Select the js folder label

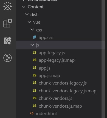(37, 45)
